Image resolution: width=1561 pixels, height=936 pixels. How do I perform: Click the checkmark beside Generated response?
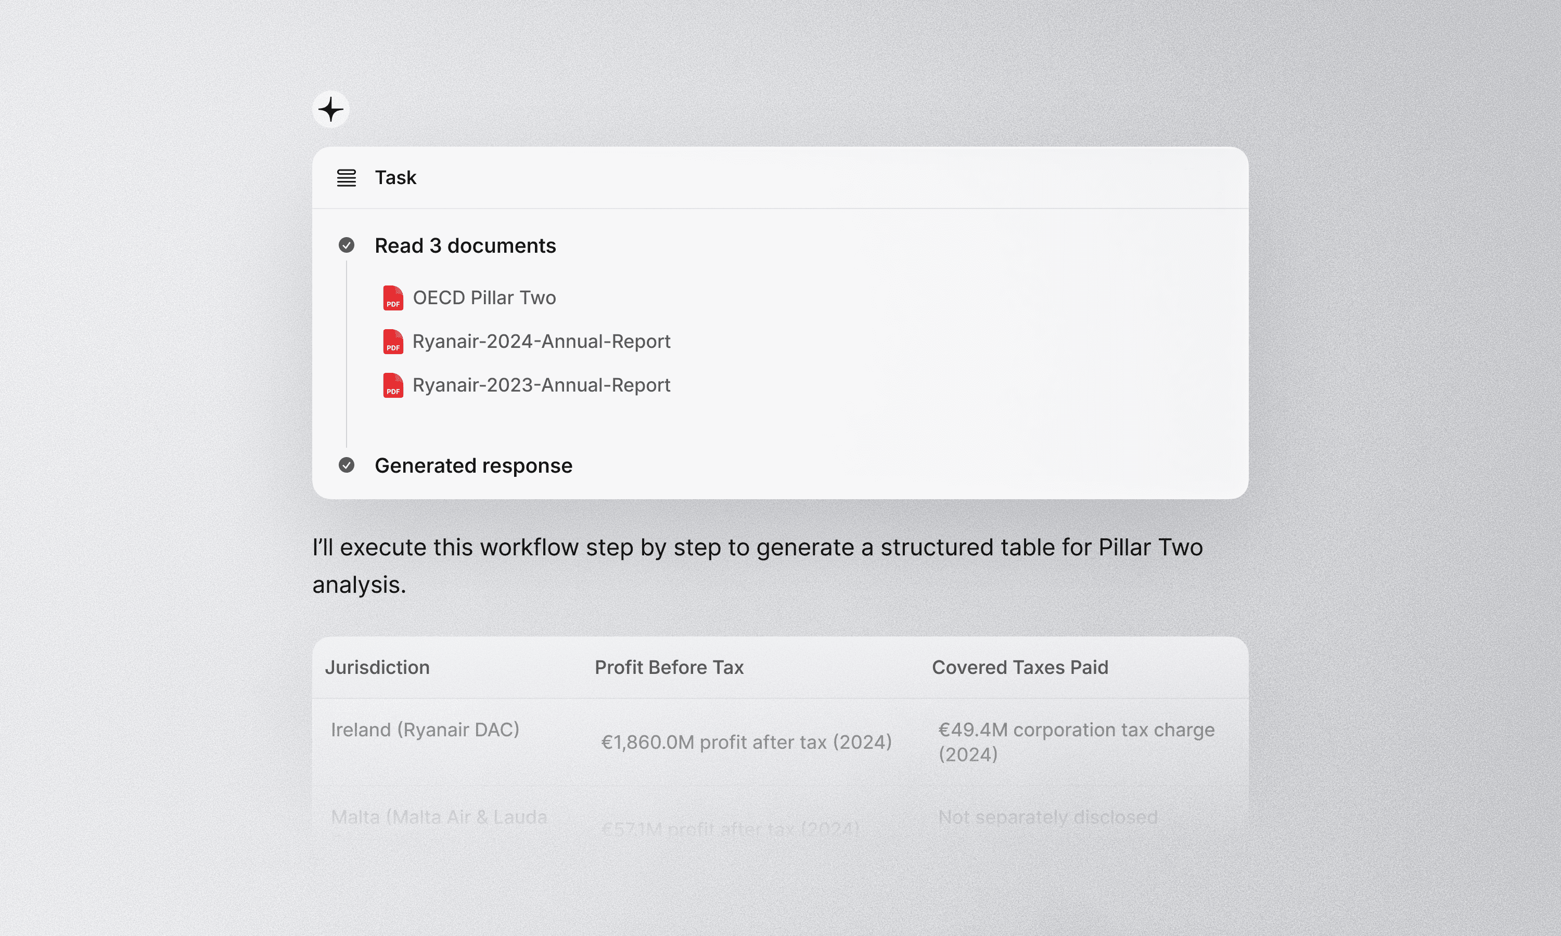click(347, 465)
